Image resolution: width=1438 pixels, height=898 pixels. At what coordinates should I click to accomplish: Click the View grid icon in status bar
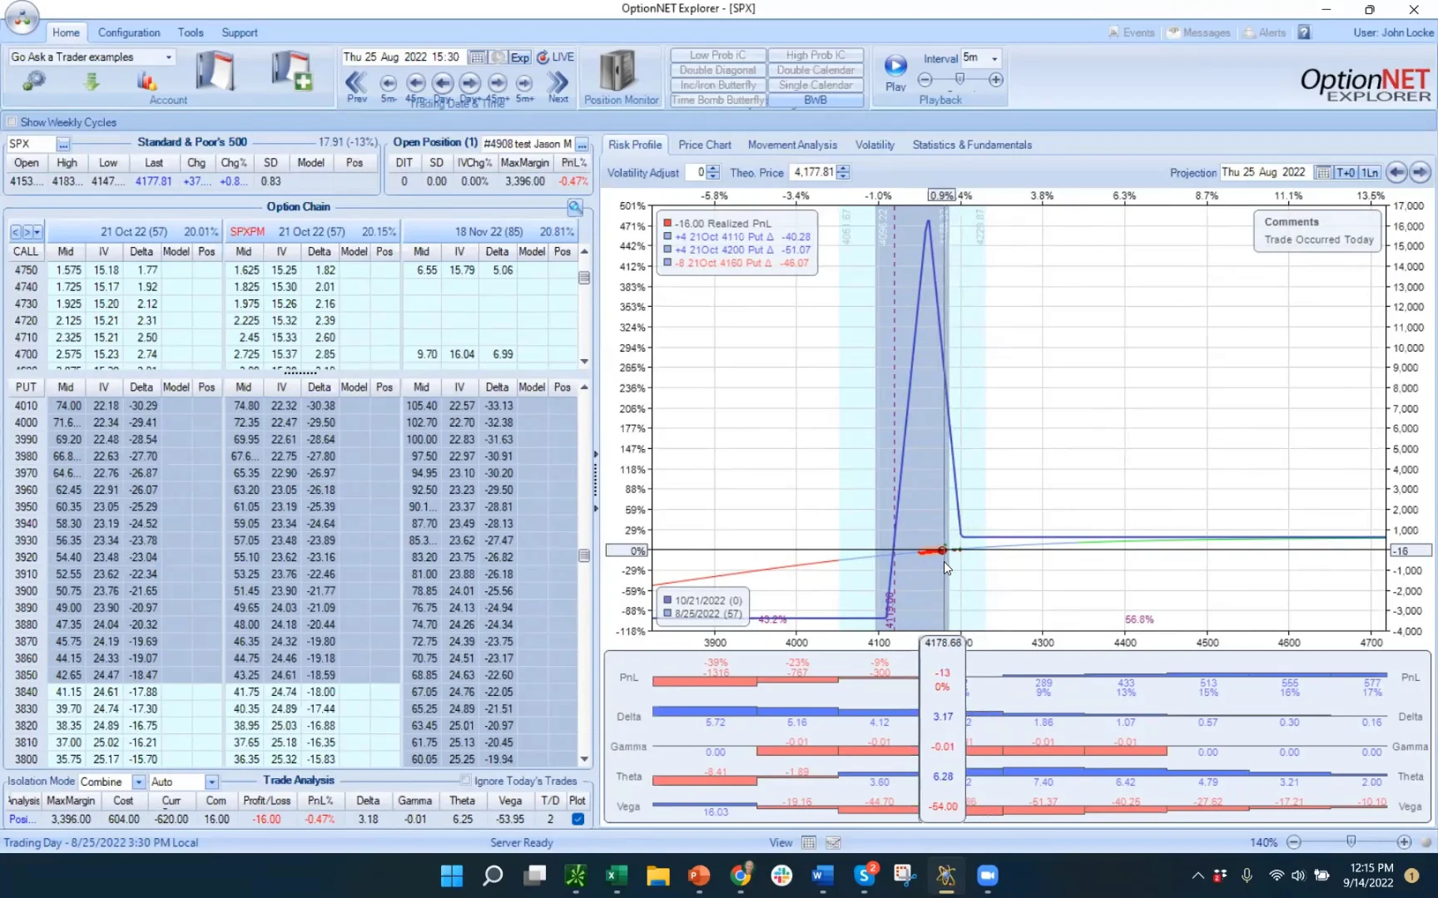808,842
